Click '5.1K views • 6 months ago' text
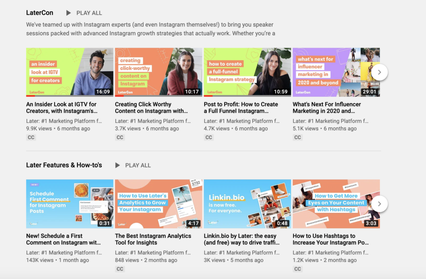Screen dimensions: 426x279 tap(324, 128)
